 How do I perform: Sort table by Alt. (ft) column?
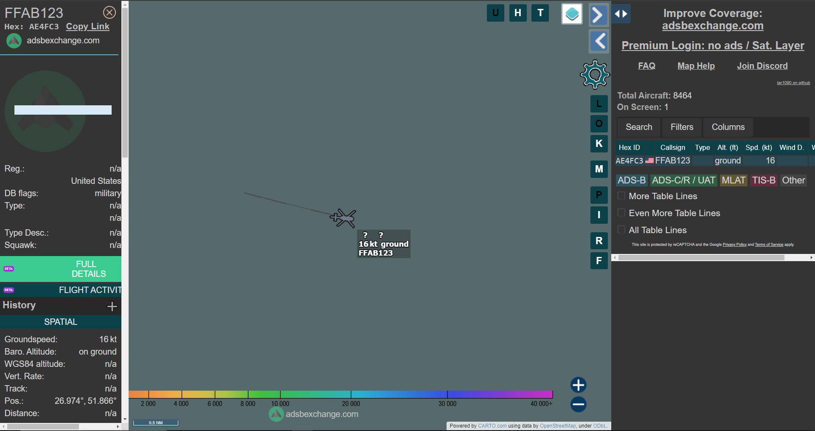(728, 147)
